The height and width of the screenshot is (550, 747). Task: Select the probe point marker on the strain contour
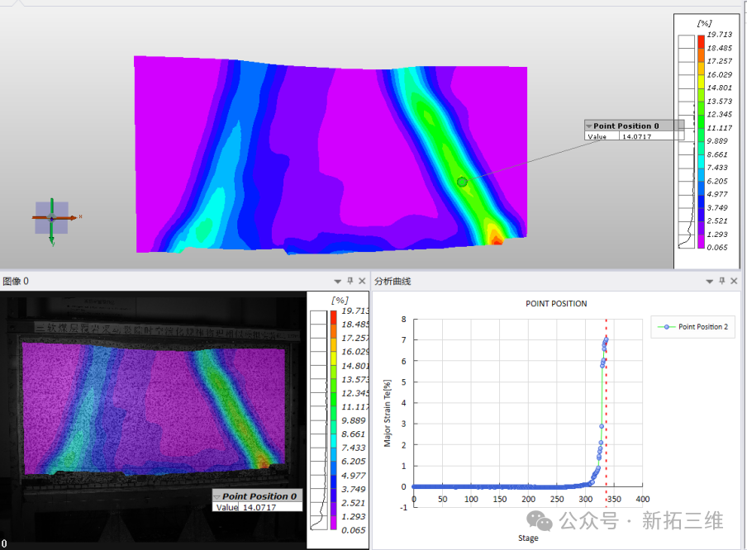tap(461, 181)
